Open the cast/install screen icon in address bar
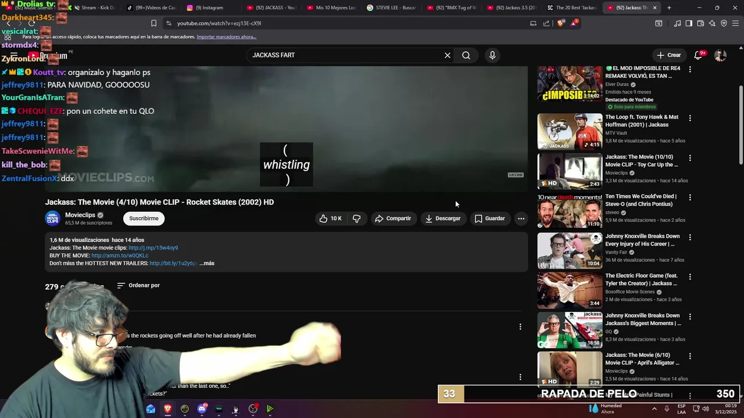The image size is (744, 418). (533, 23)
